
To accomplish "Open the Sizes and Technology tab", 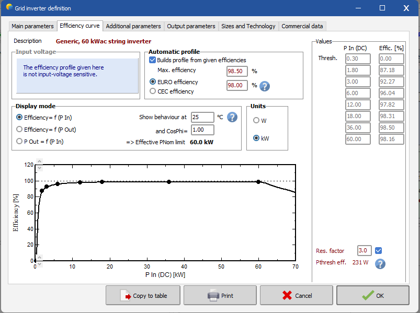I will click(x=248, y=26).
